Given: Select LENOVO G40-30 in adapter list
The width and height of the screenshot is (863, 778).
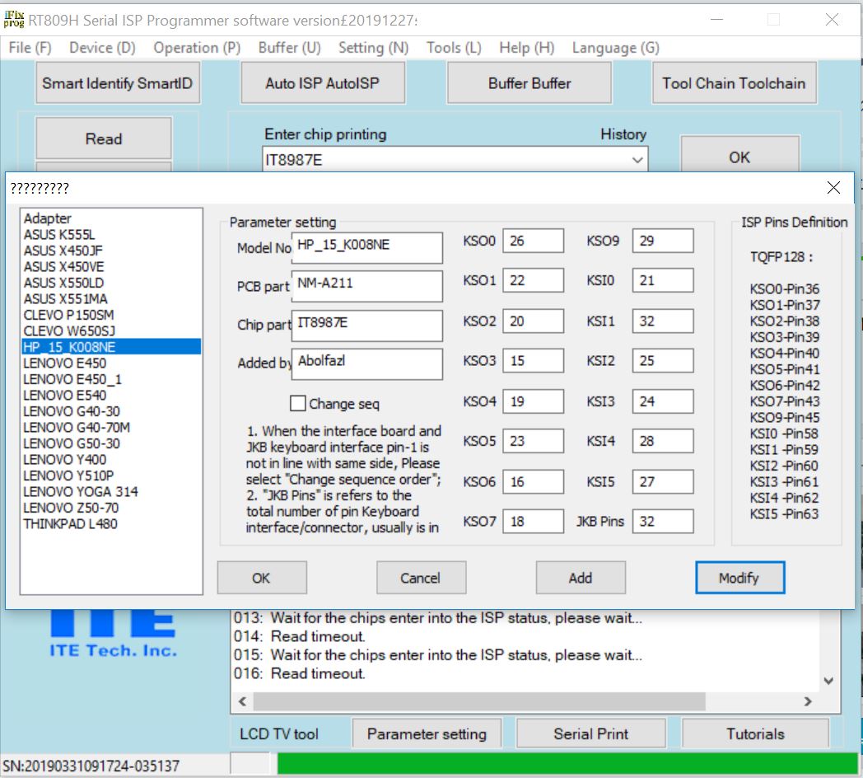Looking at the screenshot, I should click(111, 411).
